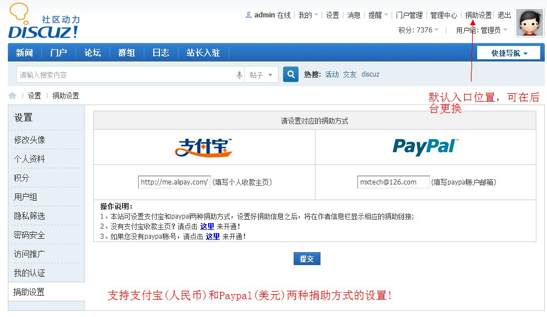
Task: Open the 帖子 search type dropdown
Action: pyautogui.click(x=261, y=74)
